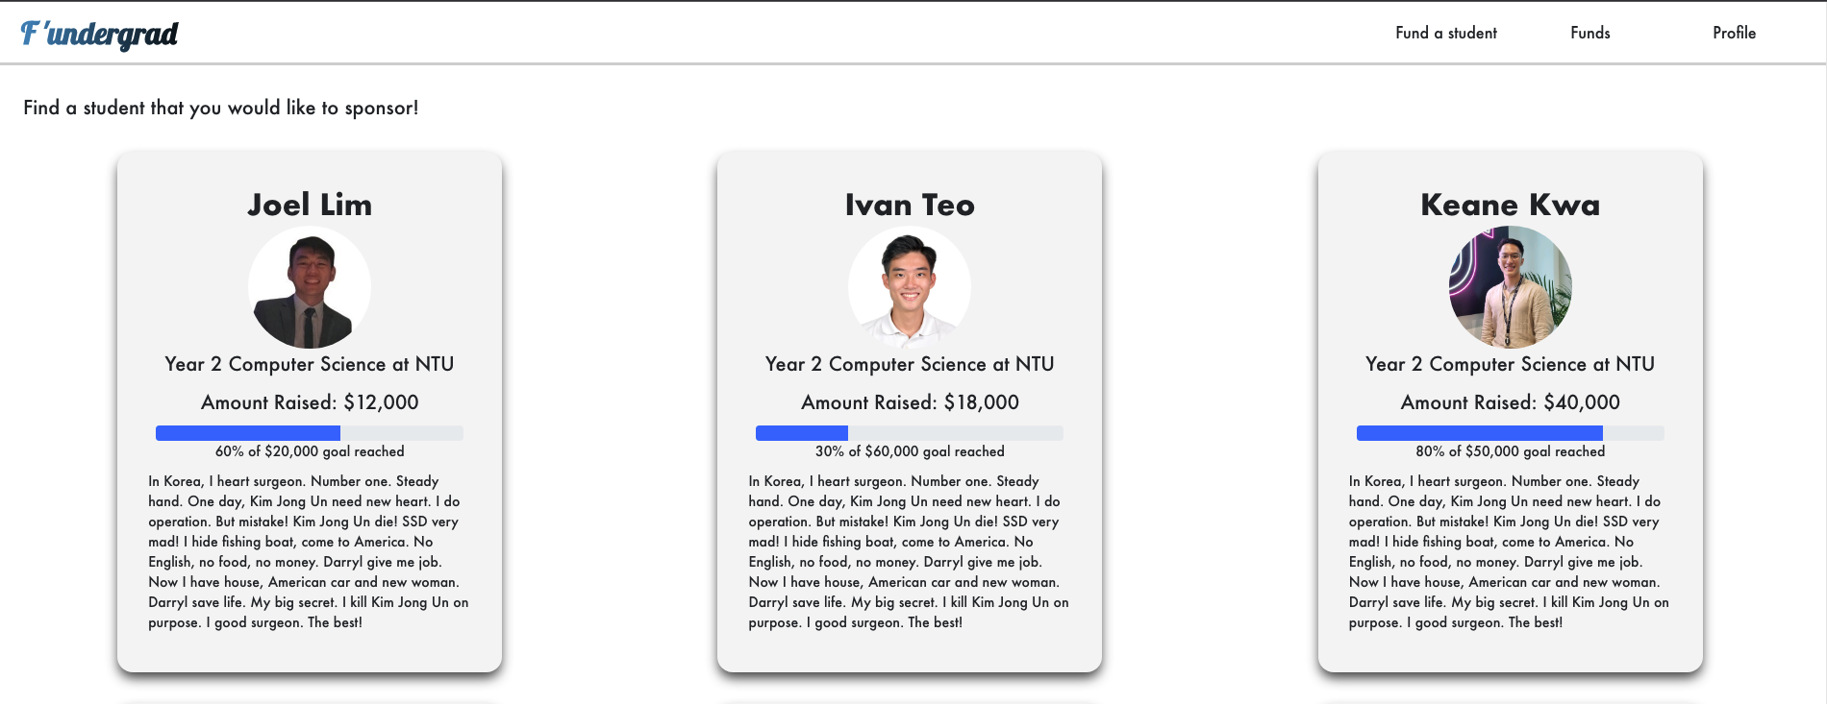Select the Joel Lim name heading
Screen dimensions: 1827x704
[x=310, y=205]
